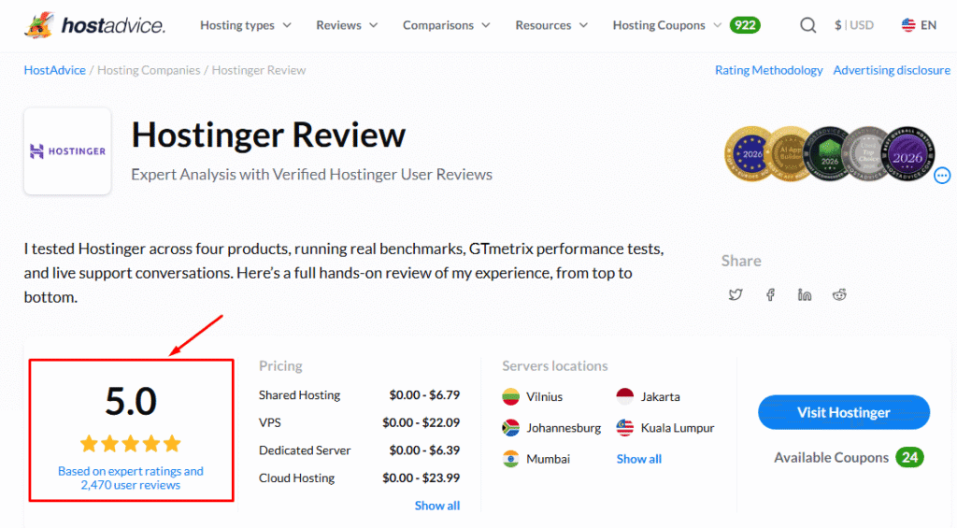Click the Vilnius flag icon
The height and width of the screenshot is (528, 957).
coord(511,397)
